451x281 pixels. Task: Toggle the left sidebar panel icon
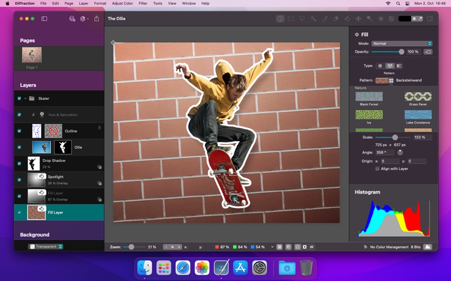click(x=45, y=19)
